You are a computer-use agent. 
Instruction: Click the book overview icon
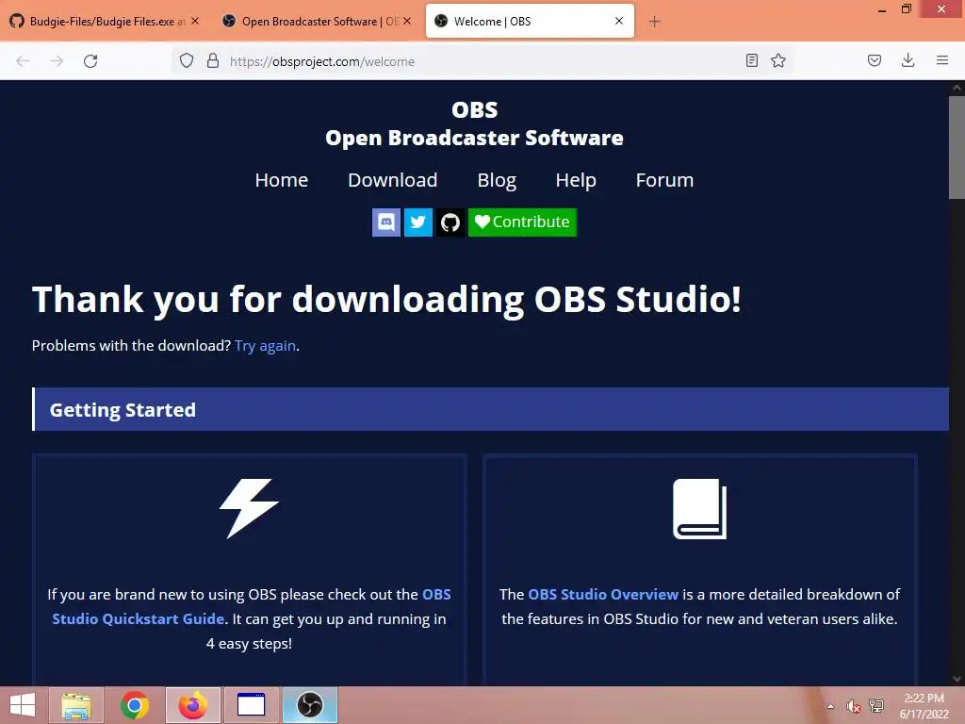coord(700,509)
